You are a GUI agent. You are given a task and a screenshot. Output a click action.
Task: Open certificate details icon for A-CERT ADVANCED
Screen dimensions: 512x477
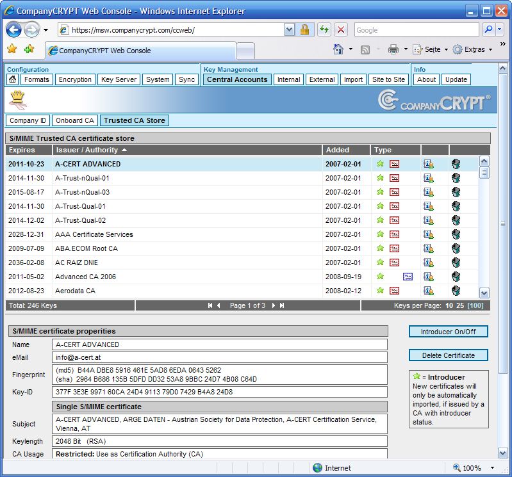pyautogui.click(x=429, y=164)
